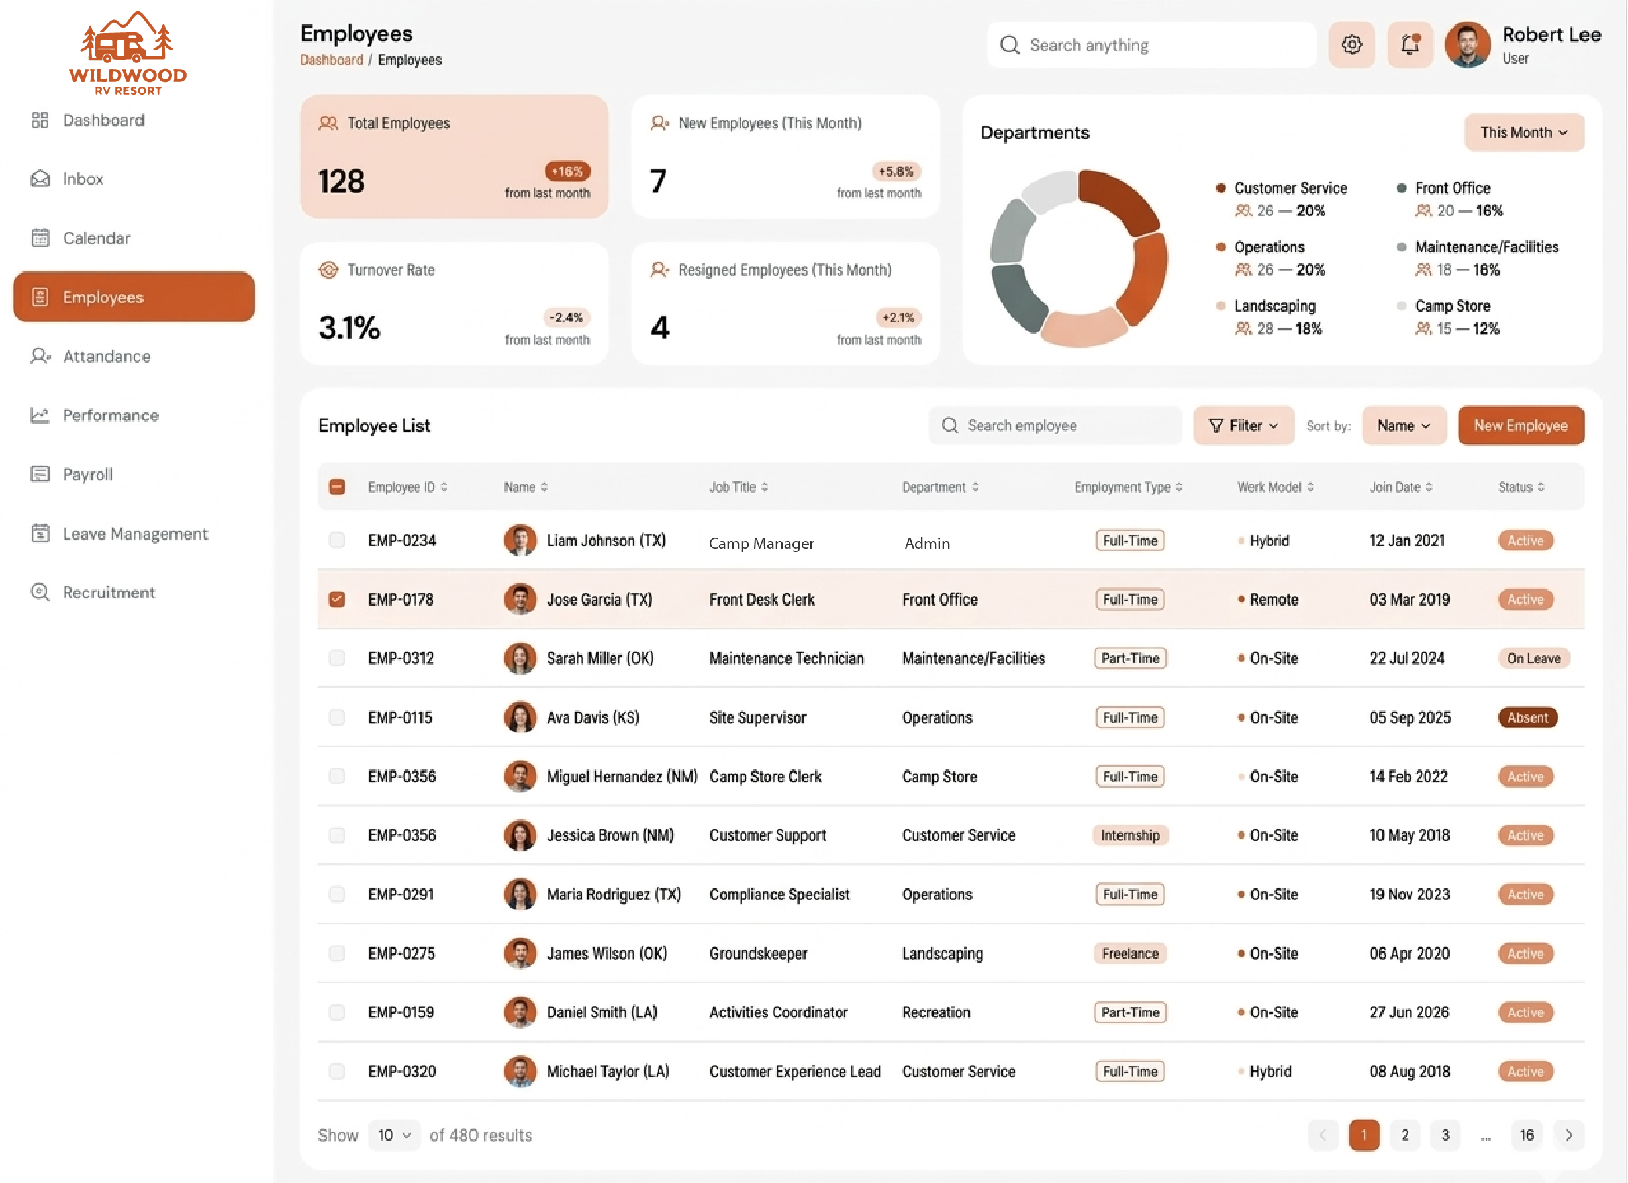Viewport: 1628px width, 1183px height.
Task: Click Robert Lee's profile avatar
Action: click(1467, 44)
